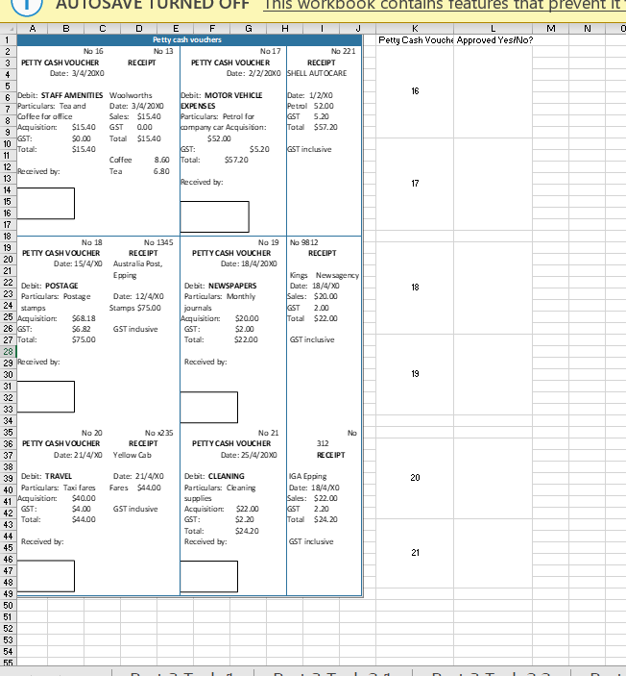
Task: Click the 'Fares $44.00' receipt line
Action: tap(134, 488)
